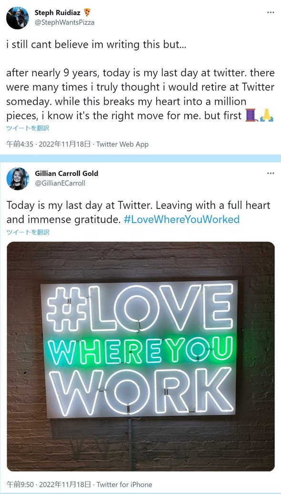This screenshot has width=281, height=494.
Task: Open the @GillianECarroll handle
Action: point(60,183)
